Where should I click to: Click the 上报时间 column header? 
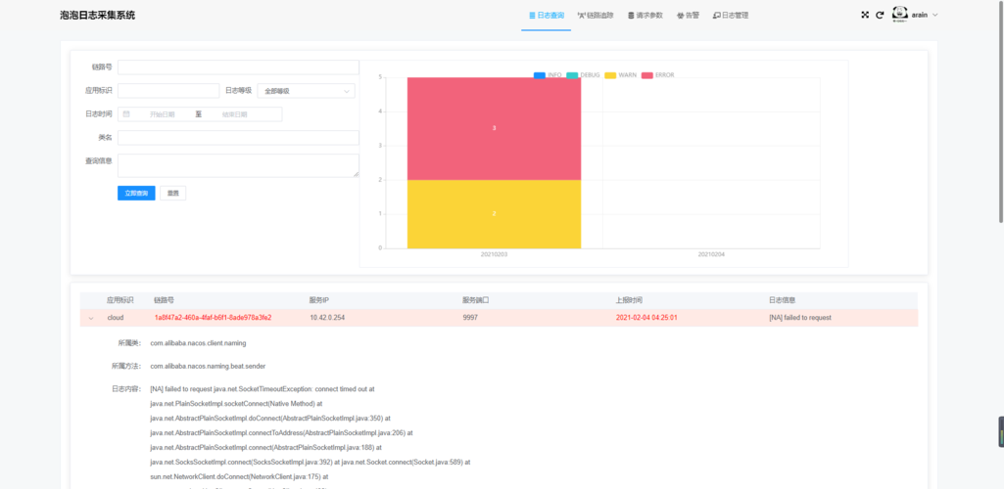629,300
